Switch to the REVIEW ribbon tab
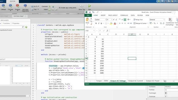Screen dimensions: 178x100 click(140, 15)
